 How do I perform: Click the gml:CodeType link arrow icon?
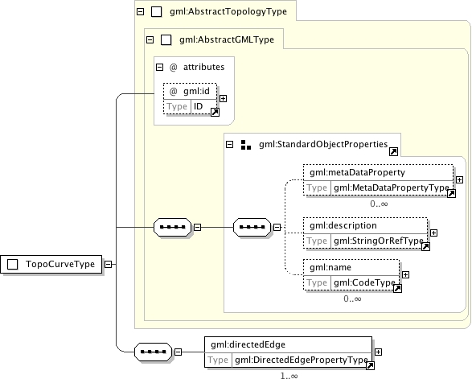pos(397,289)
